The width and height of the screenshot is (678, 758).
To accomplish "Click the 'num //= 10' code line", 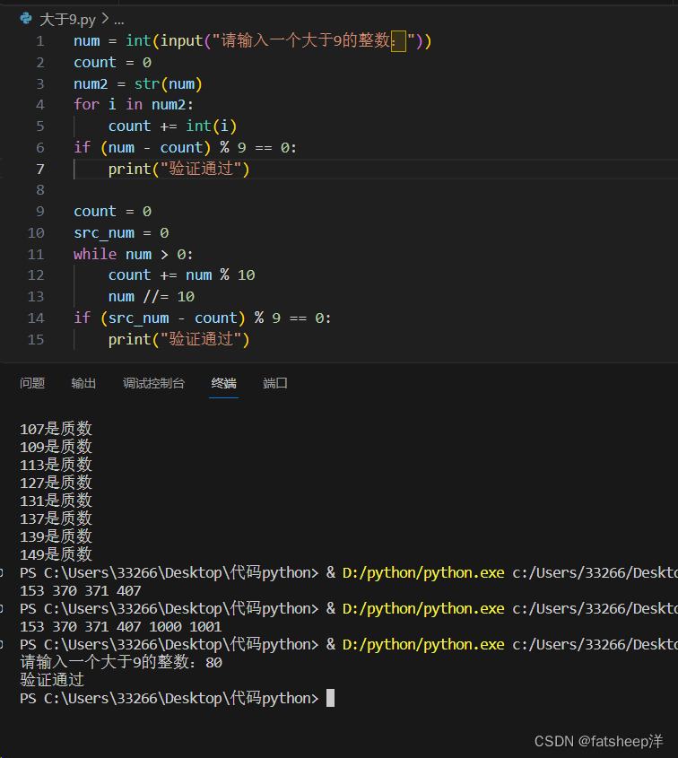I will 152,296.
